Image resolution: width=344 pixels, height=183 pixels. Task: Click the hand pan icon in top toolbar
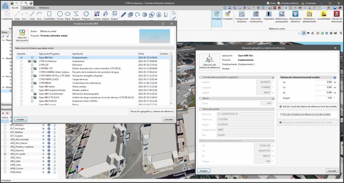pos(254,8)
